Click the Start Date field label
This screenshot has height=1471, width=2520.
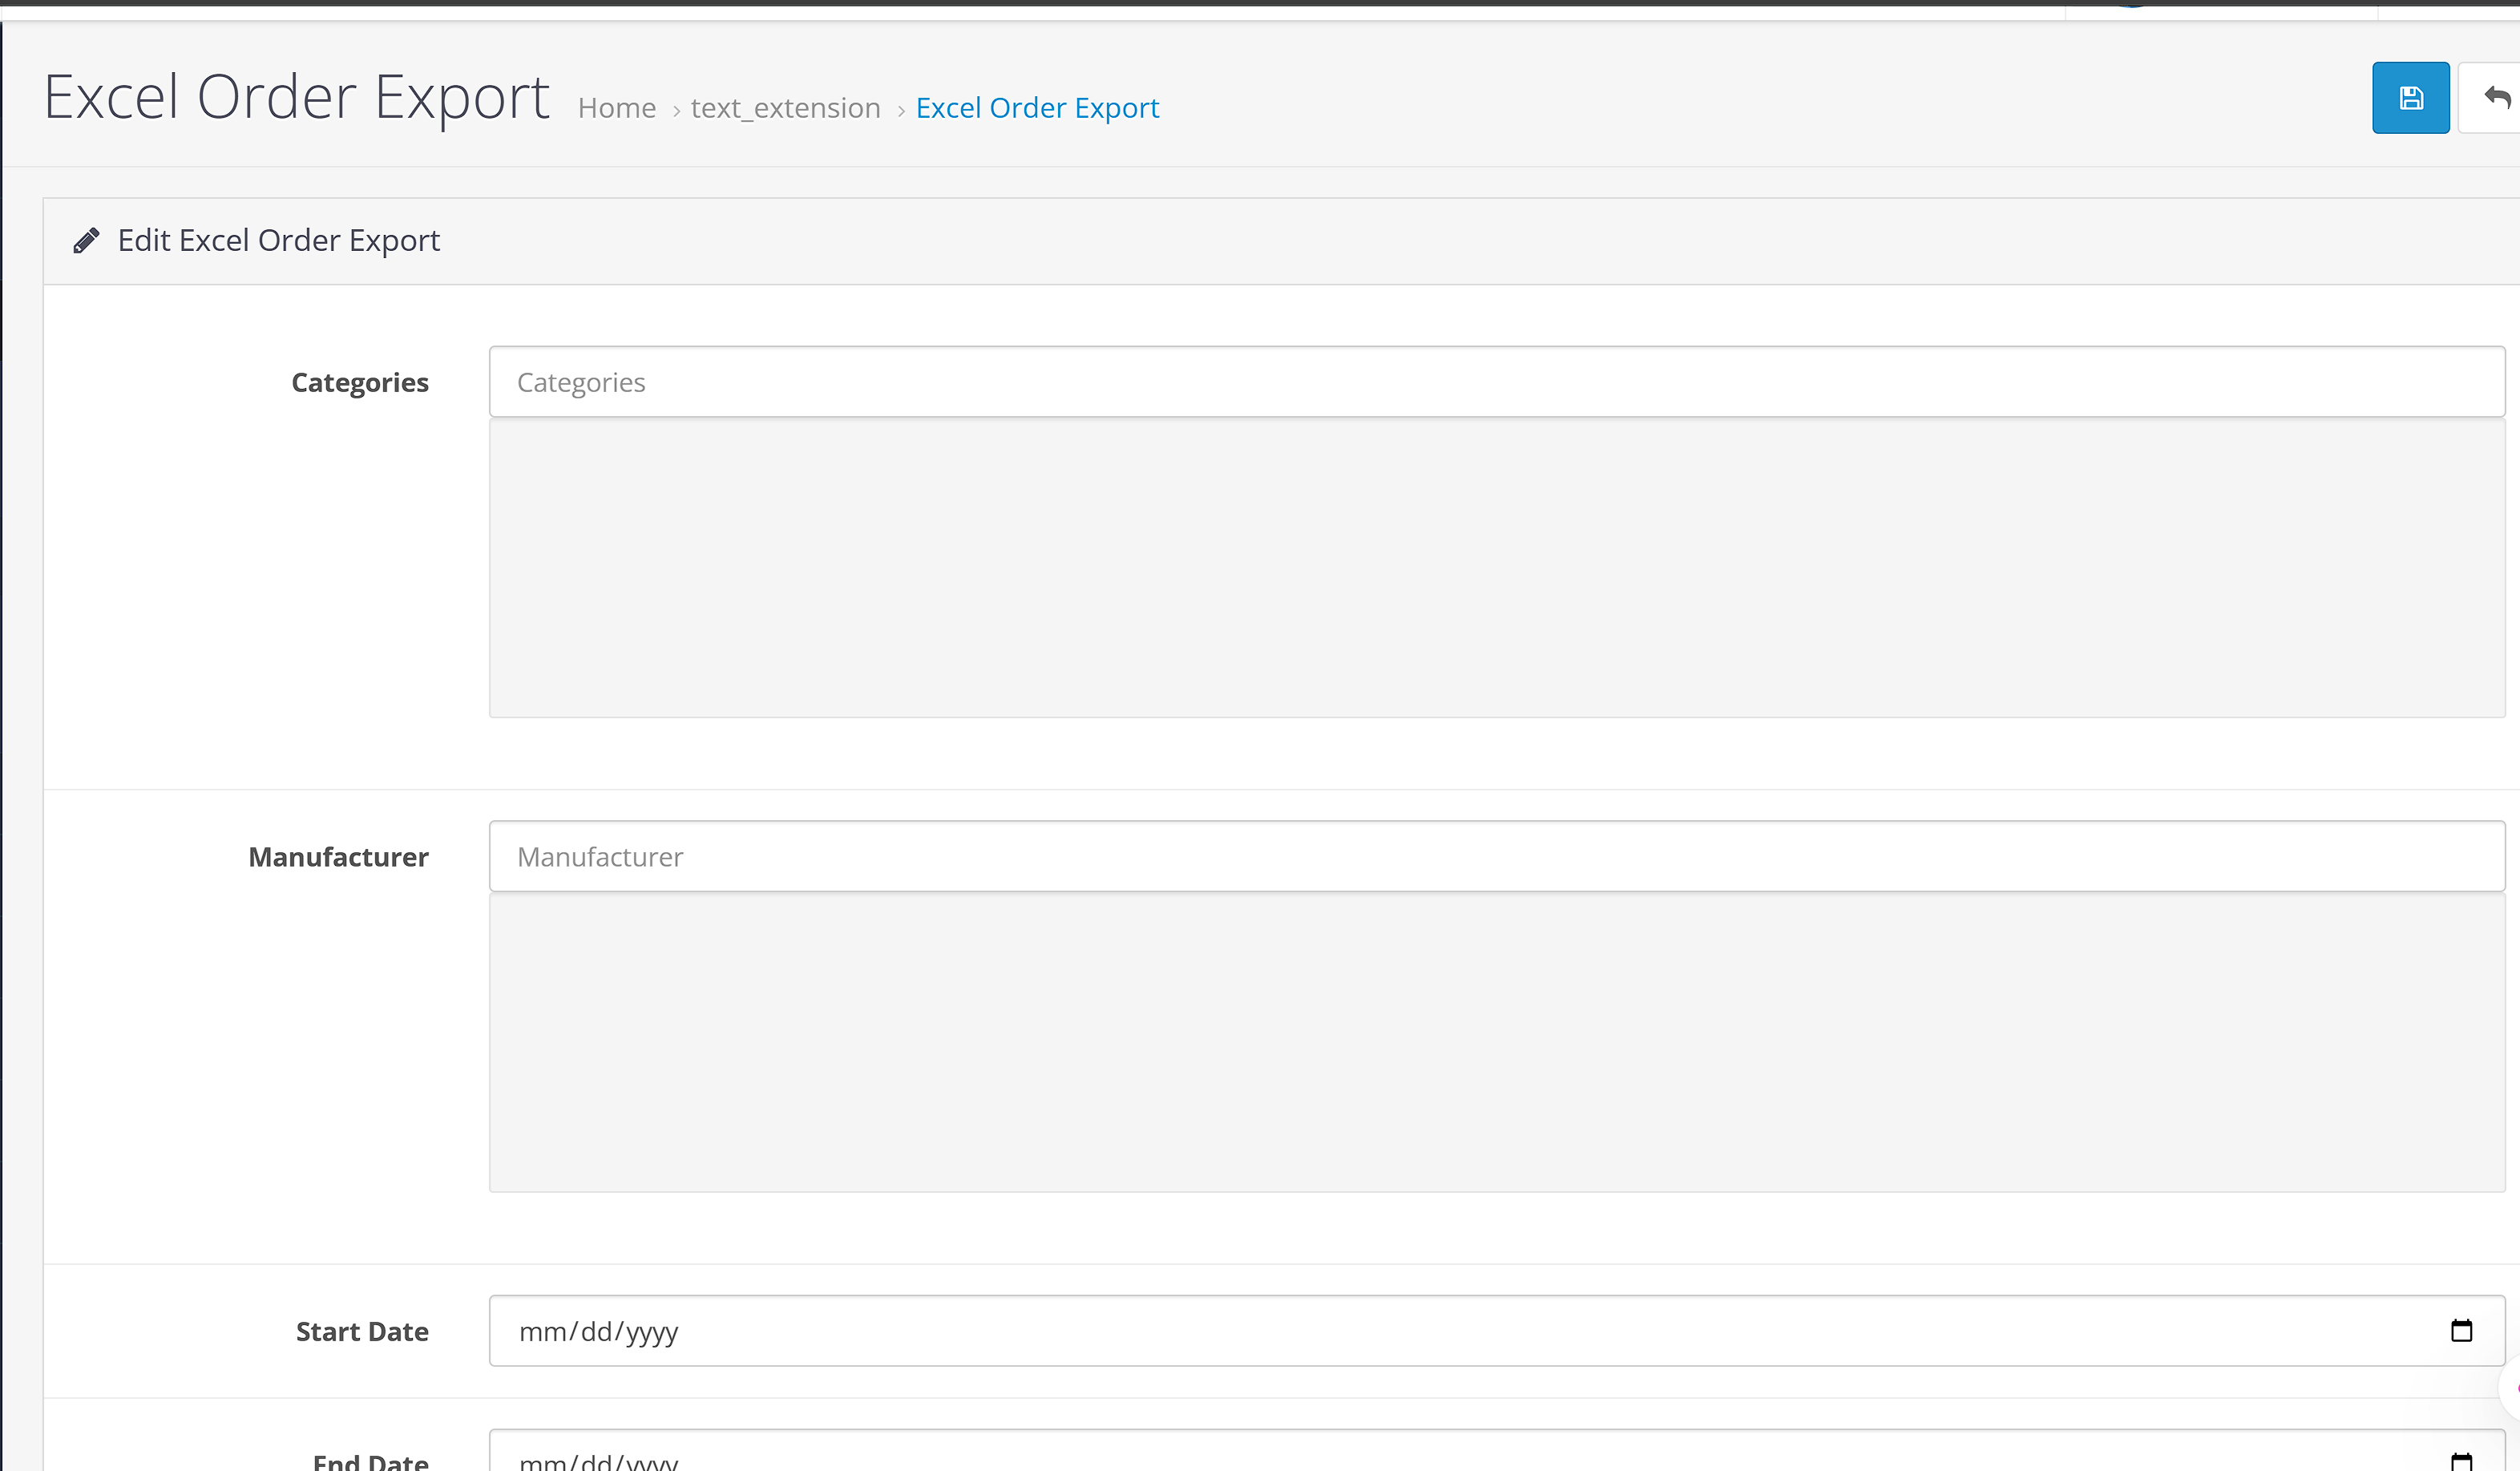pyautogui.click(x=361, y=1332)
